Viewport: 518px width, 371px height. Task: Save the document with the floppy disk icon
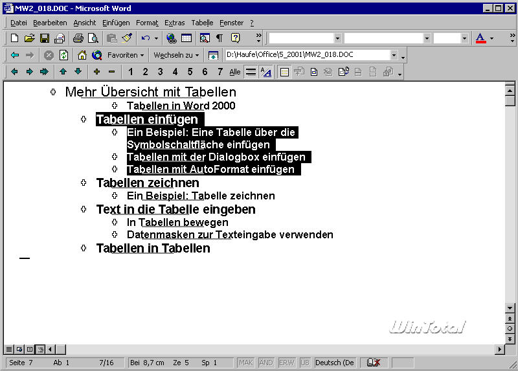pyautogui.click(x=44, y=38)
